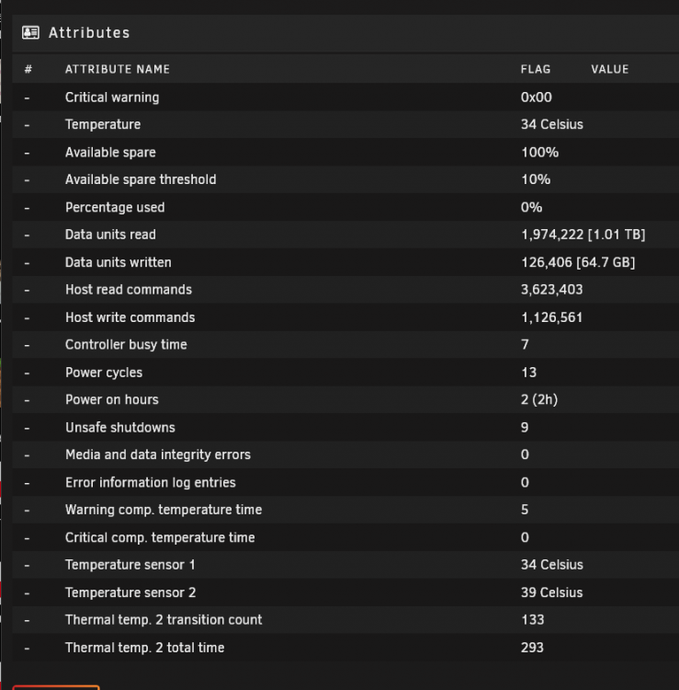Click the Flag column header
679x690 pixels.
click(x=536, y=69)
